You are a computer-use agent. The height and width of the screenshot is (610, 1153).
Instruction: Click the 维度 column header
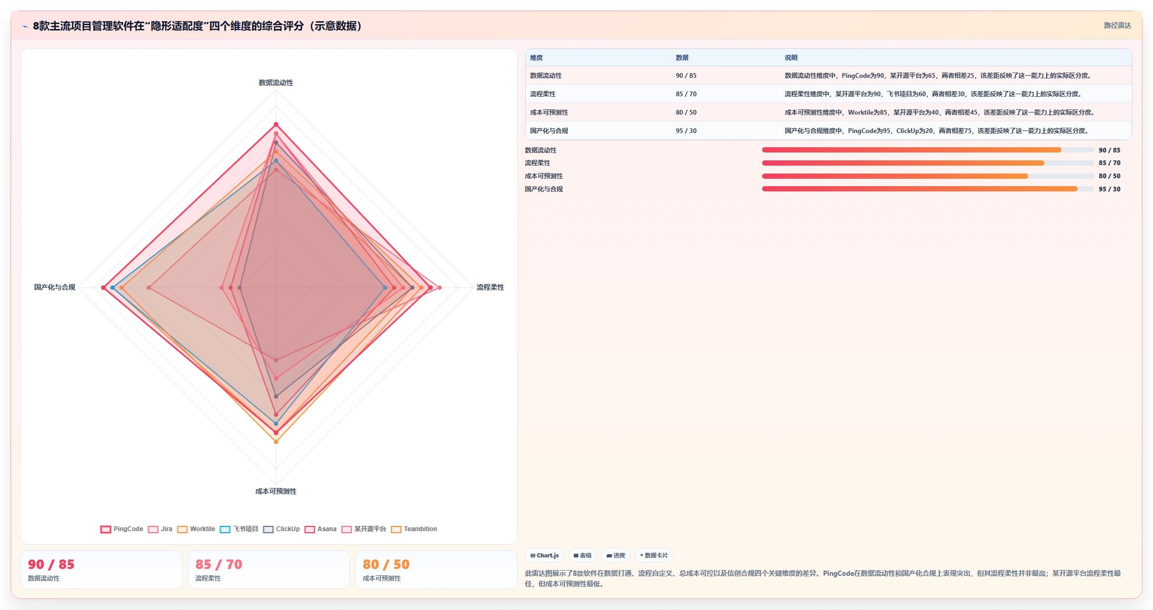(536, 58)
